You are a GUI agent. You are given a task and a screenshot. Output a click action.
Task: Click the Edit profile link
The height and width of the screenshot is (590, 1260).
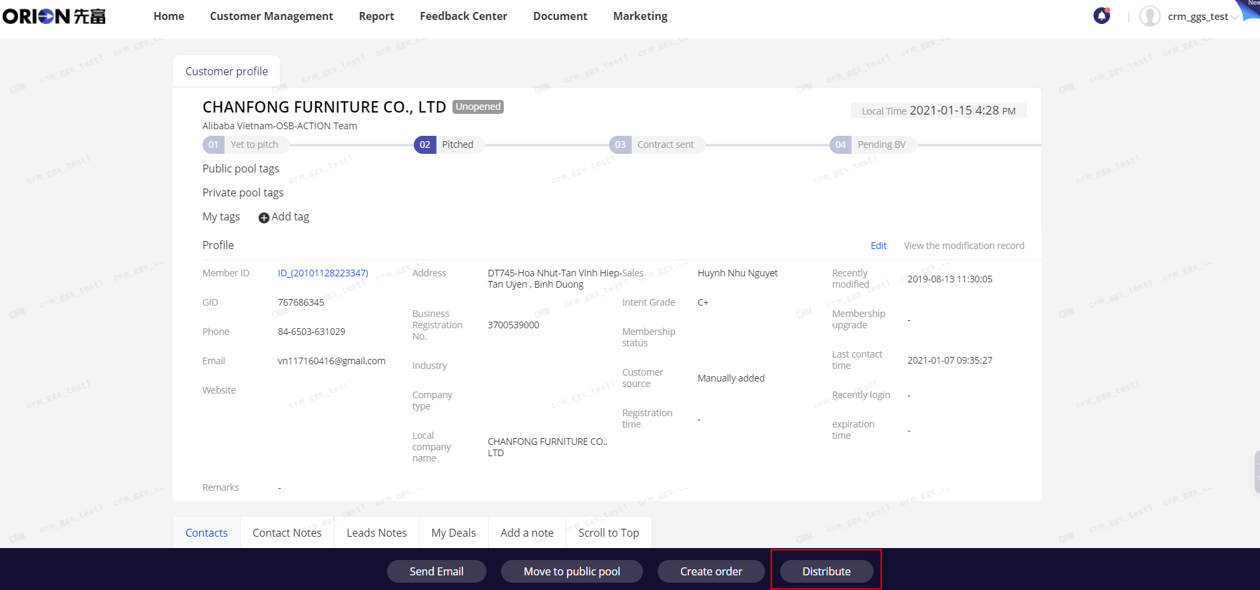click(879, 246)
